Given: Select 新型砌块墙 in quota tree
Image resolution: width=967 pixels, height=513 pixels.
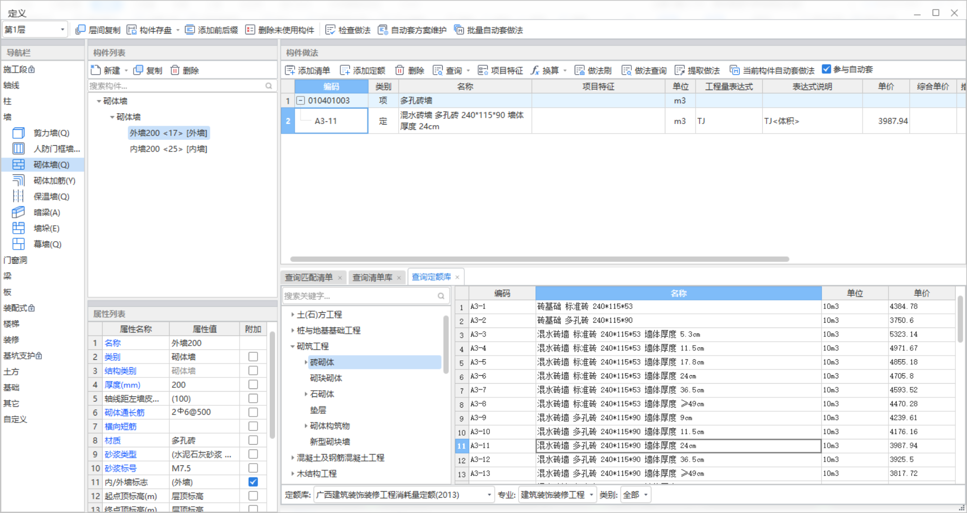Looking at the screenshot, I should point(330,442).
